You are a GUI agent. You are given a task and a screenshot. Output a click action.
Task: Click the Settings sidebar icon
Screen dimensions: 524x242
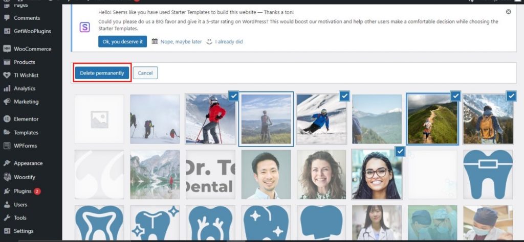point(7,231)
